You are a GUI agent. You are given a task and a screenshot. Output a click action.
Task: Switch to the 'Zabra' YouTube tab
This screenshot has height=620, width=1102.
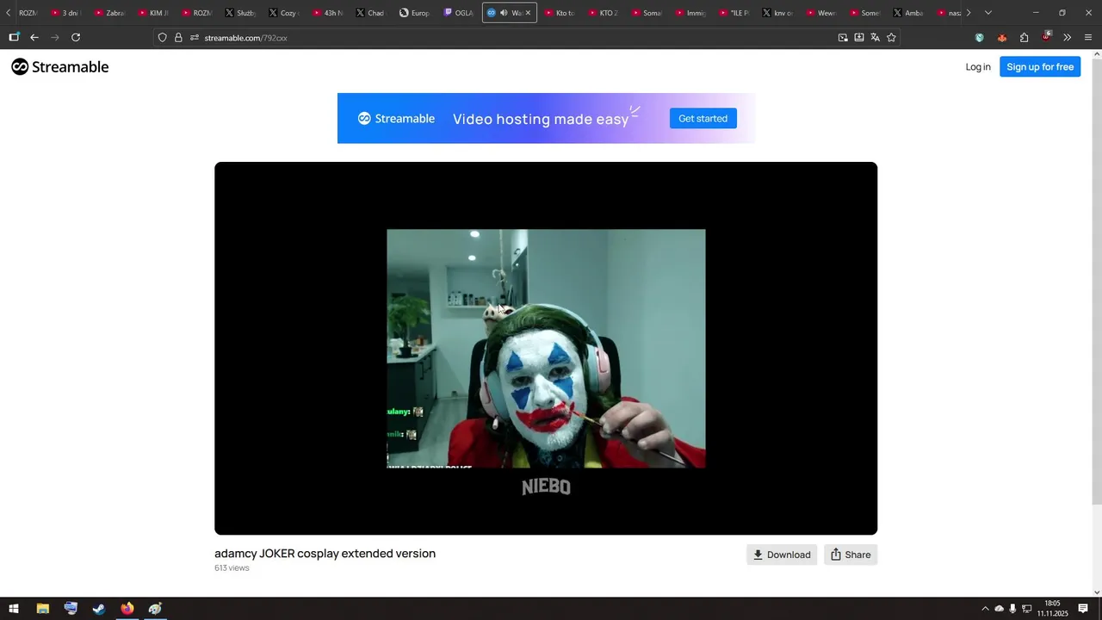click(x=110, y=13)
